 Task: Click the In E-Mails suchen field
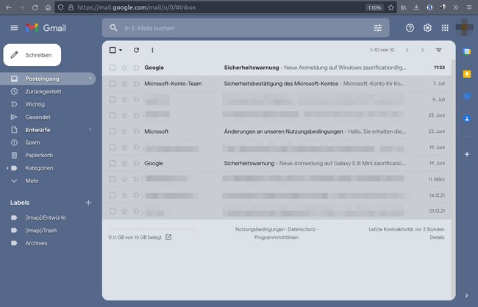(246, 28)
